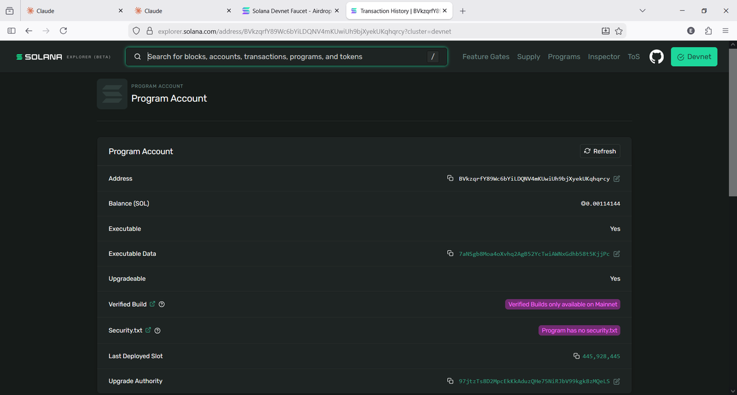Click the Verified Builds only on Mainnet badge
737x395 pixels.
coord(563,304)
